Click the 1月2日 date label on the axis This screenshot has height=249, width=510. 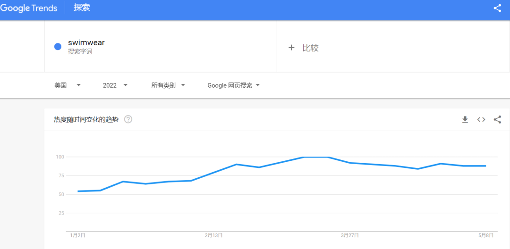(x=78, y=235)
